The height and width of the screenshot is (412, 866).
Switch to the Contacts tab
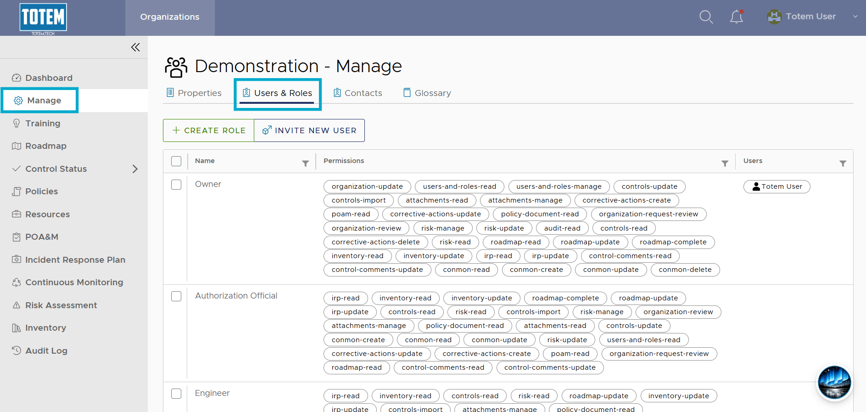tap(358, 93)
